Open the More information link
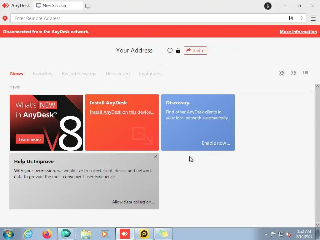Screen dimensions: 320x240 pos(298,32)
